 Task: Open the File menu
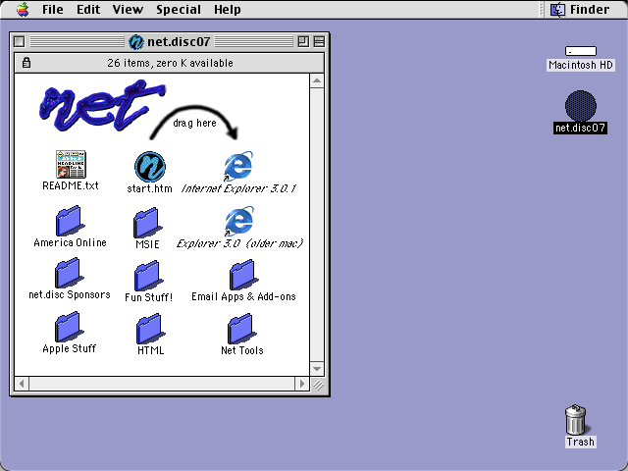pyautogui.click(x=53, y=9)
